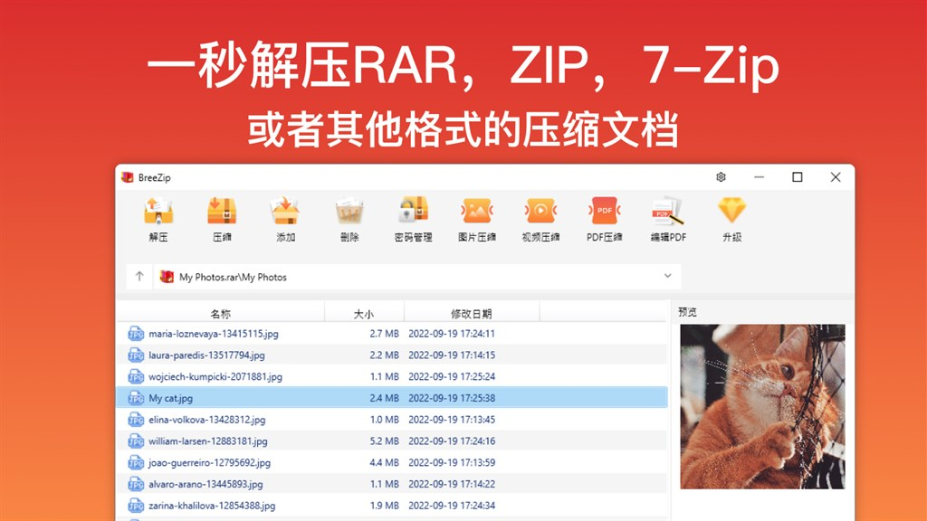The height and width of the screenshot is (521, 927).
Task: Open 密码管理 password manager
Action: click(x=416, y=220)
